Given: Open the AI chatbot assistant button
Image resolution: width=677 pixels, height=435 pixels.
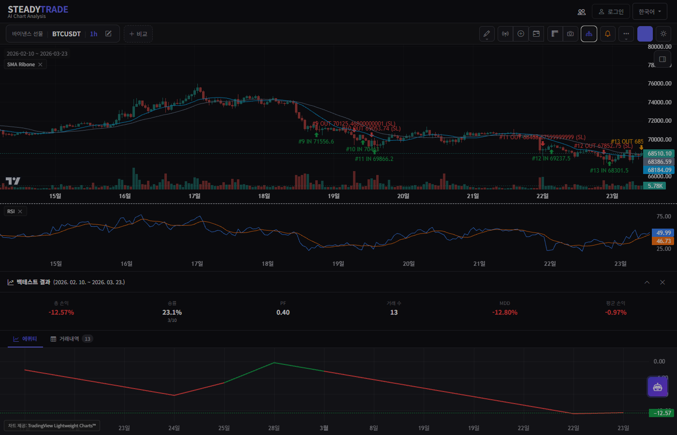Looking at the screenshot, I should tap(657, 387).
